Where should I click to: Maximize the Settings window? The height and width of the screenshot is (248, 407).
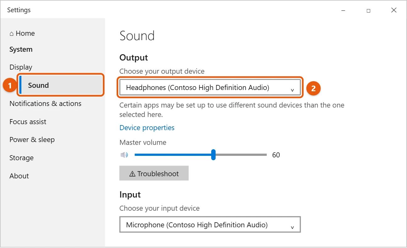368,10
